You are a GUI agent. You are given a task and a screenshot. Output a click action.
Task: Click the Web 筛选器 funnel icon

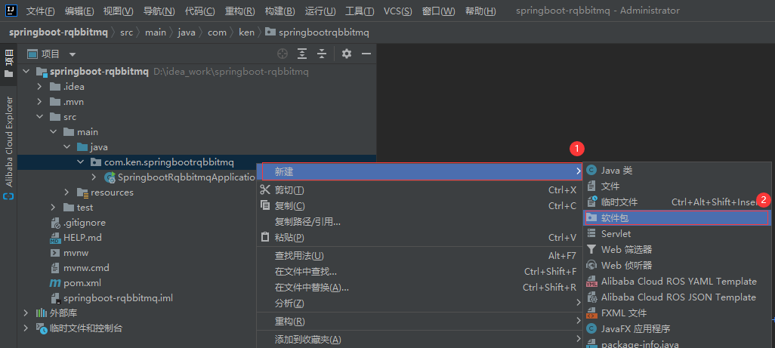[591, 249]
